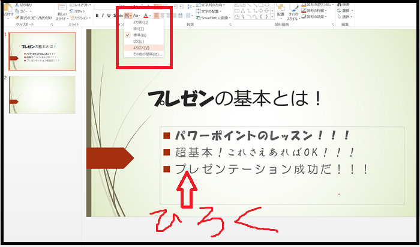Viewport: 420px width, 247px height.
Task: Select slide 2 thumbnail
Action: [x=42, y=95]
